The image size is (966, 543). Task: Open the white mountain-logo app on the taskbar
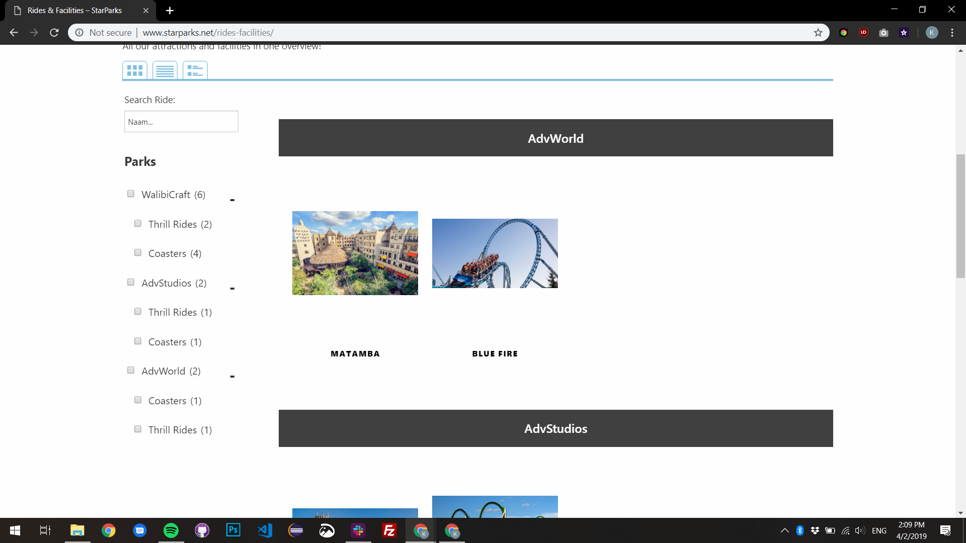[x=327, y=530]
